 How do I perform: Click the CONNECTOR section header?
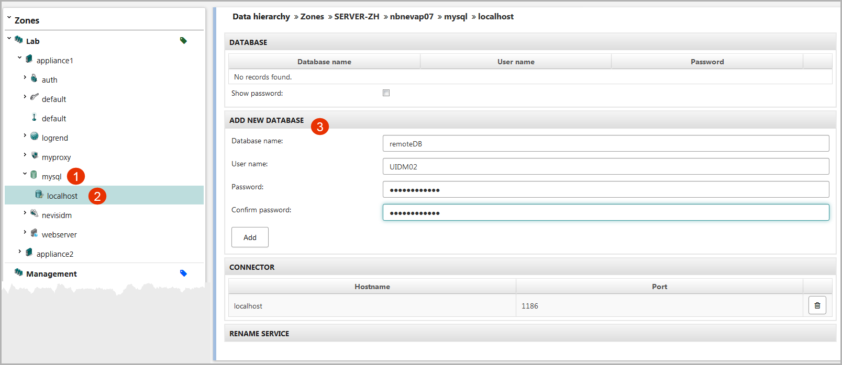pyautogui.click(x=530, y=267)
